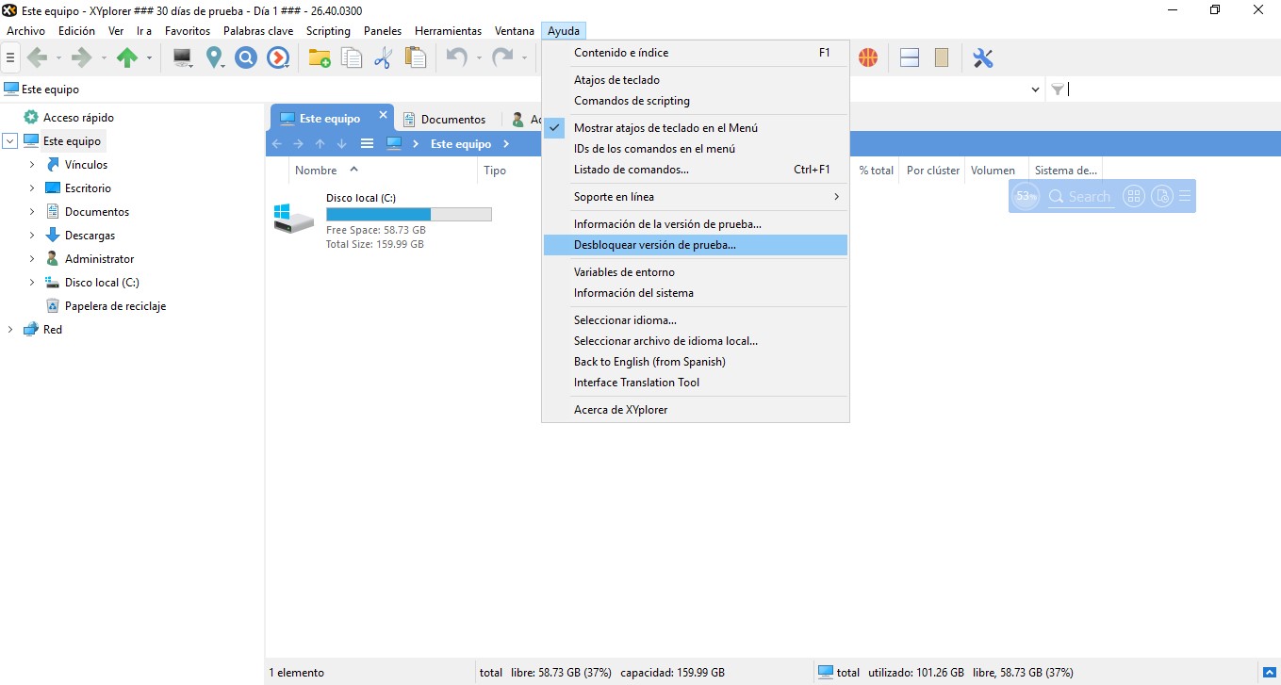
Task: Toggle the preview panel icon in toolbar
Action: pos(941,57)
